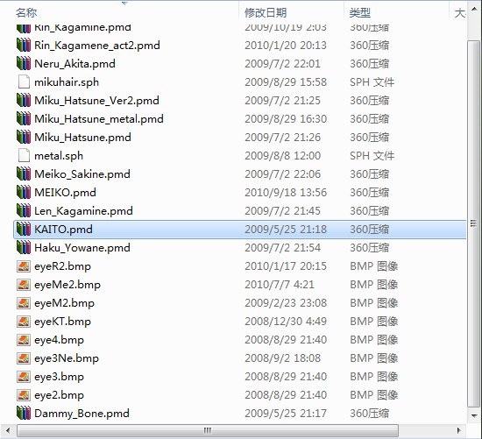The height and width of the screenshot is (439, 482).
Task: Click the Neru_Akita.pmd archive icon
Action: pos(24,64)
